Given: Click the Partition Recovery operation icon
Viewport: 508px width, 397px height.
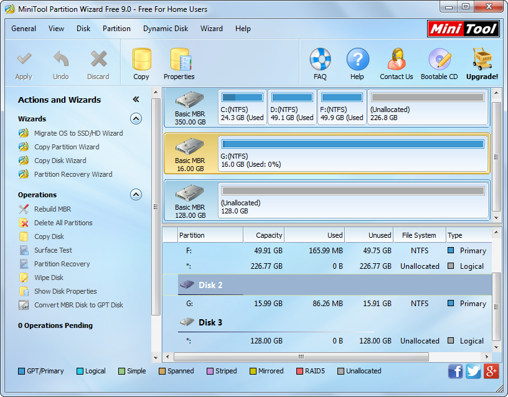Looking at the screenshot, I should click(x=24, y=264).
